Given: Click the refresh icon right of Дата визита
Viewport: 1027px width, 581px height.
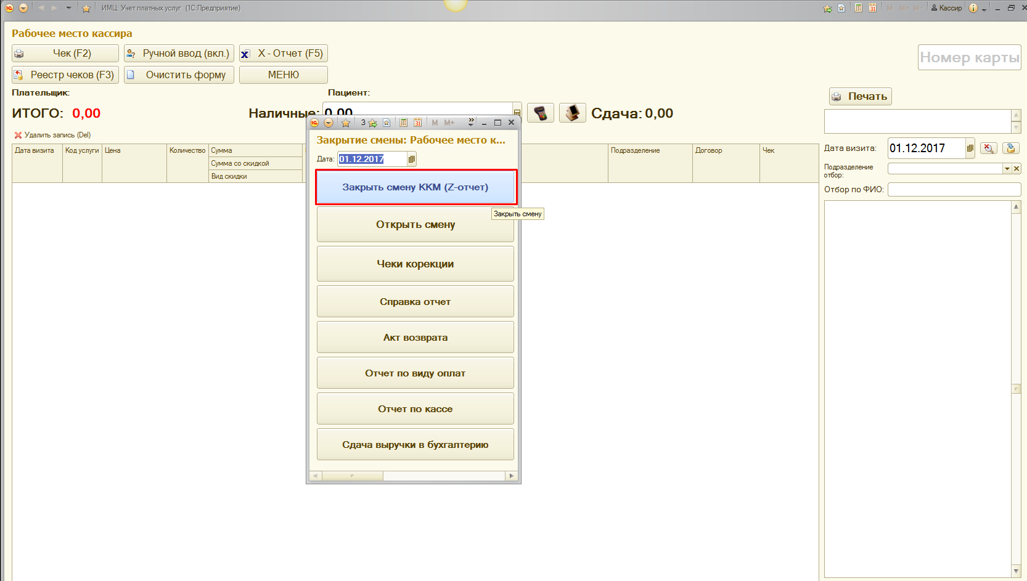Looking at the screenshot, I should (x=1010, y=148).
